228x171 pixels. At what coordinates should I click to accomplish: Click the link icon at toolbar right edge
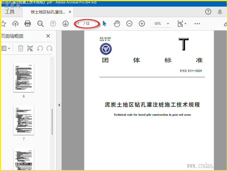pyautogui.click(x=226, y=24)
